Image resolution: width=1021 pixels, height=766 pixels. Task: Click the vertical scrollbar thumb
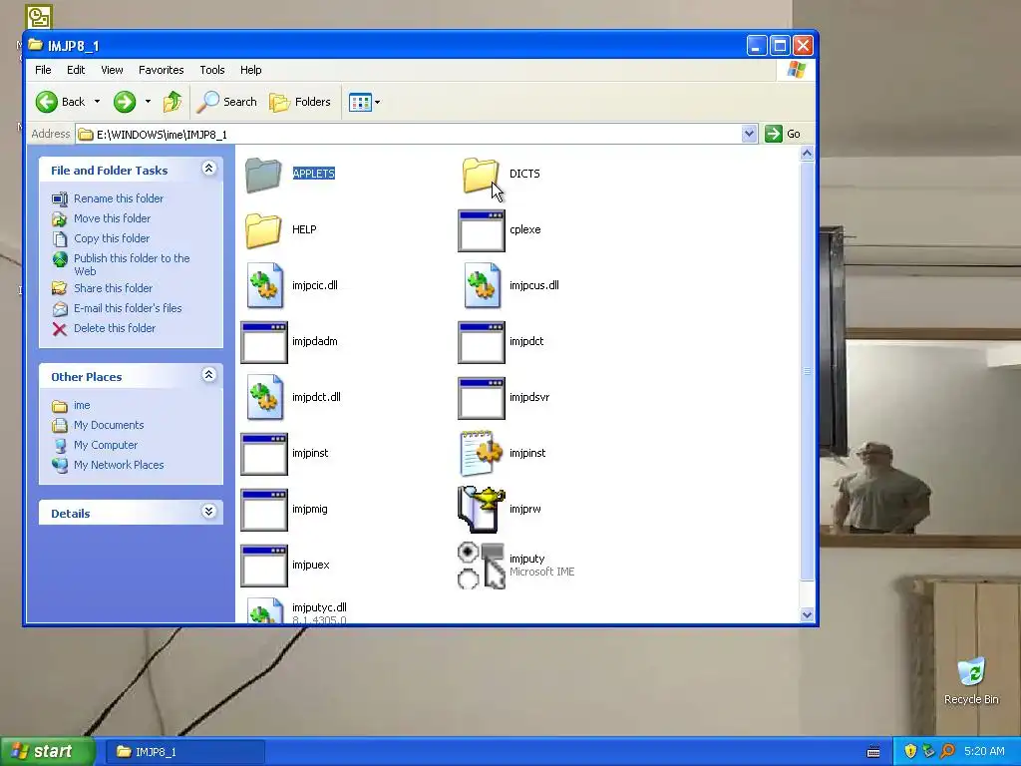(x=807, y=371)
